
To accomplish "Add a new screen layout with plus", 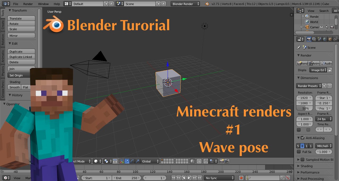I will (106, 4).
